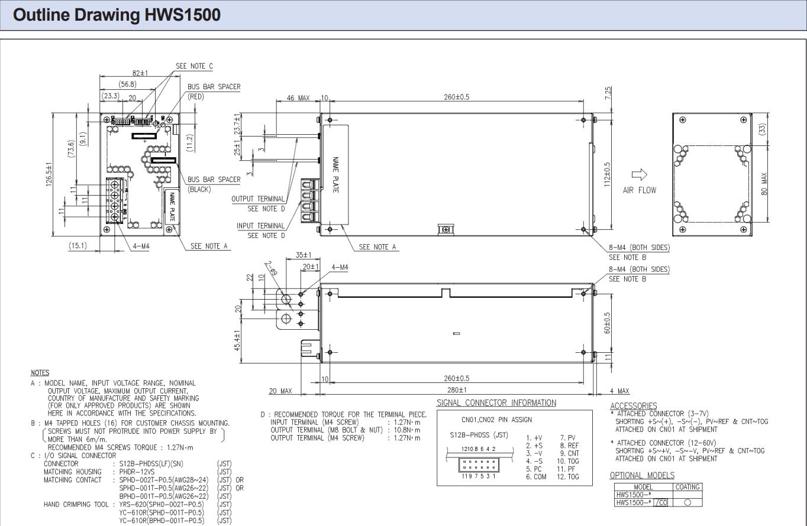Click the "COATING" table header
807x526 pixels.
click(688, 487)
